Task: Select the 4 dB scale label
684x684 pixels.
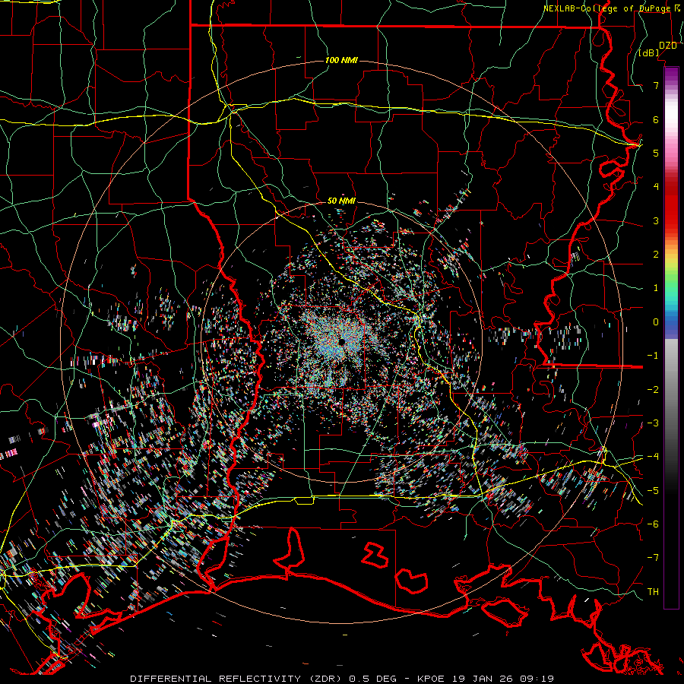Action: tap(656, 187)
